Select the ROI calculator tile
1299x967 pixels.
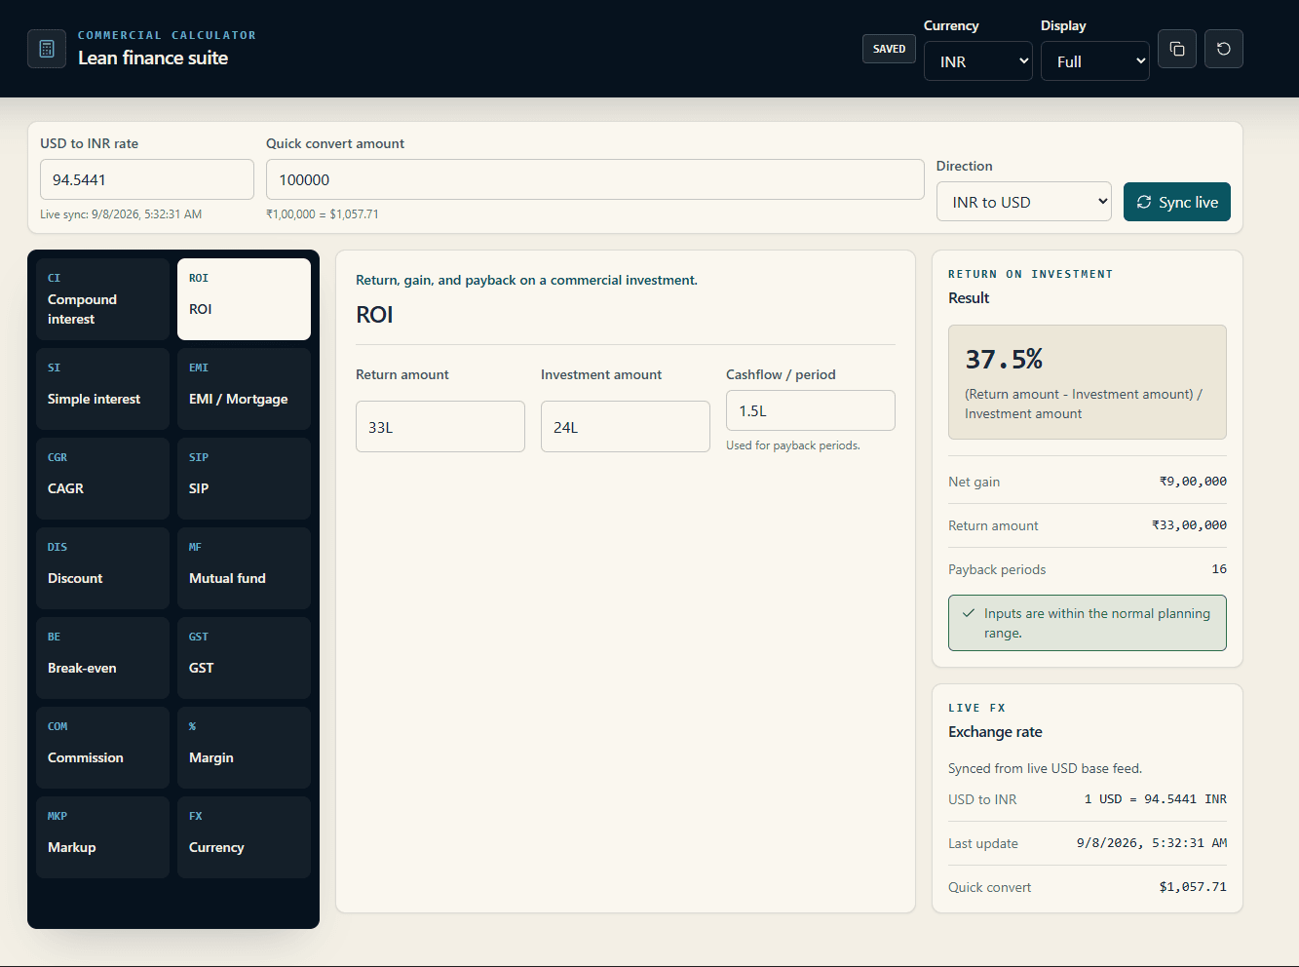coord(244,299)
